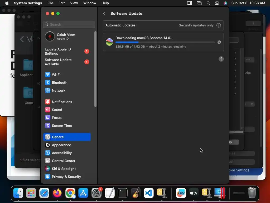Open the View menu

74,3
